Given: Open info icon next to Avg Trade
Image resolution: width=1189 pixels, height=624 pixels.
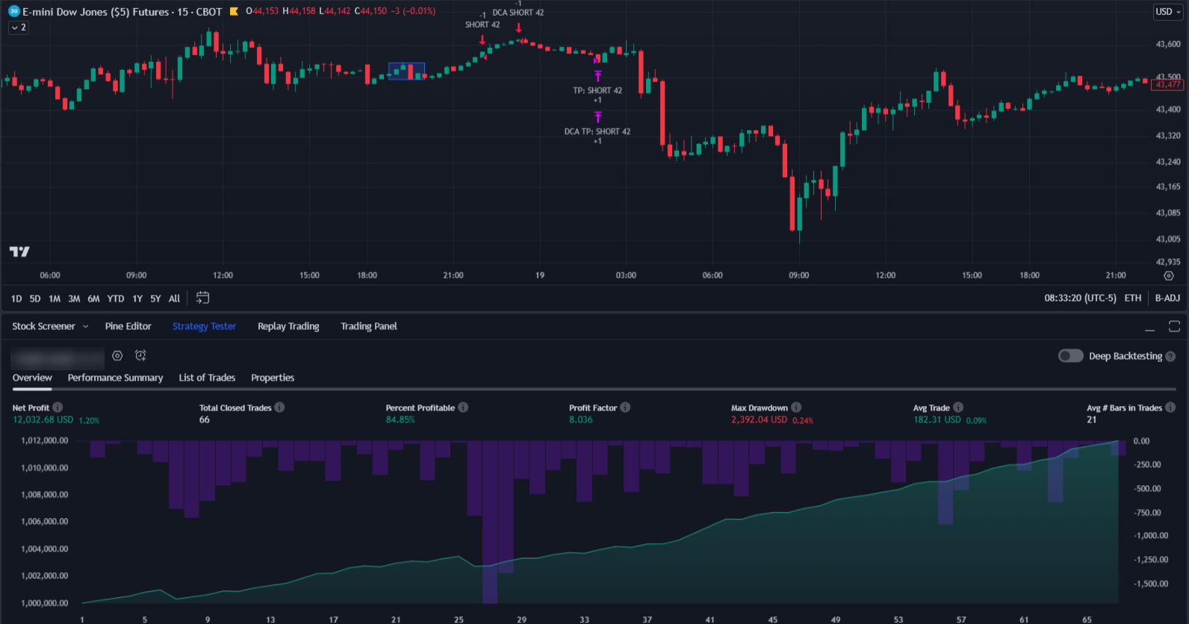Looking at the screenshot, I should click(x=958, y=408).
